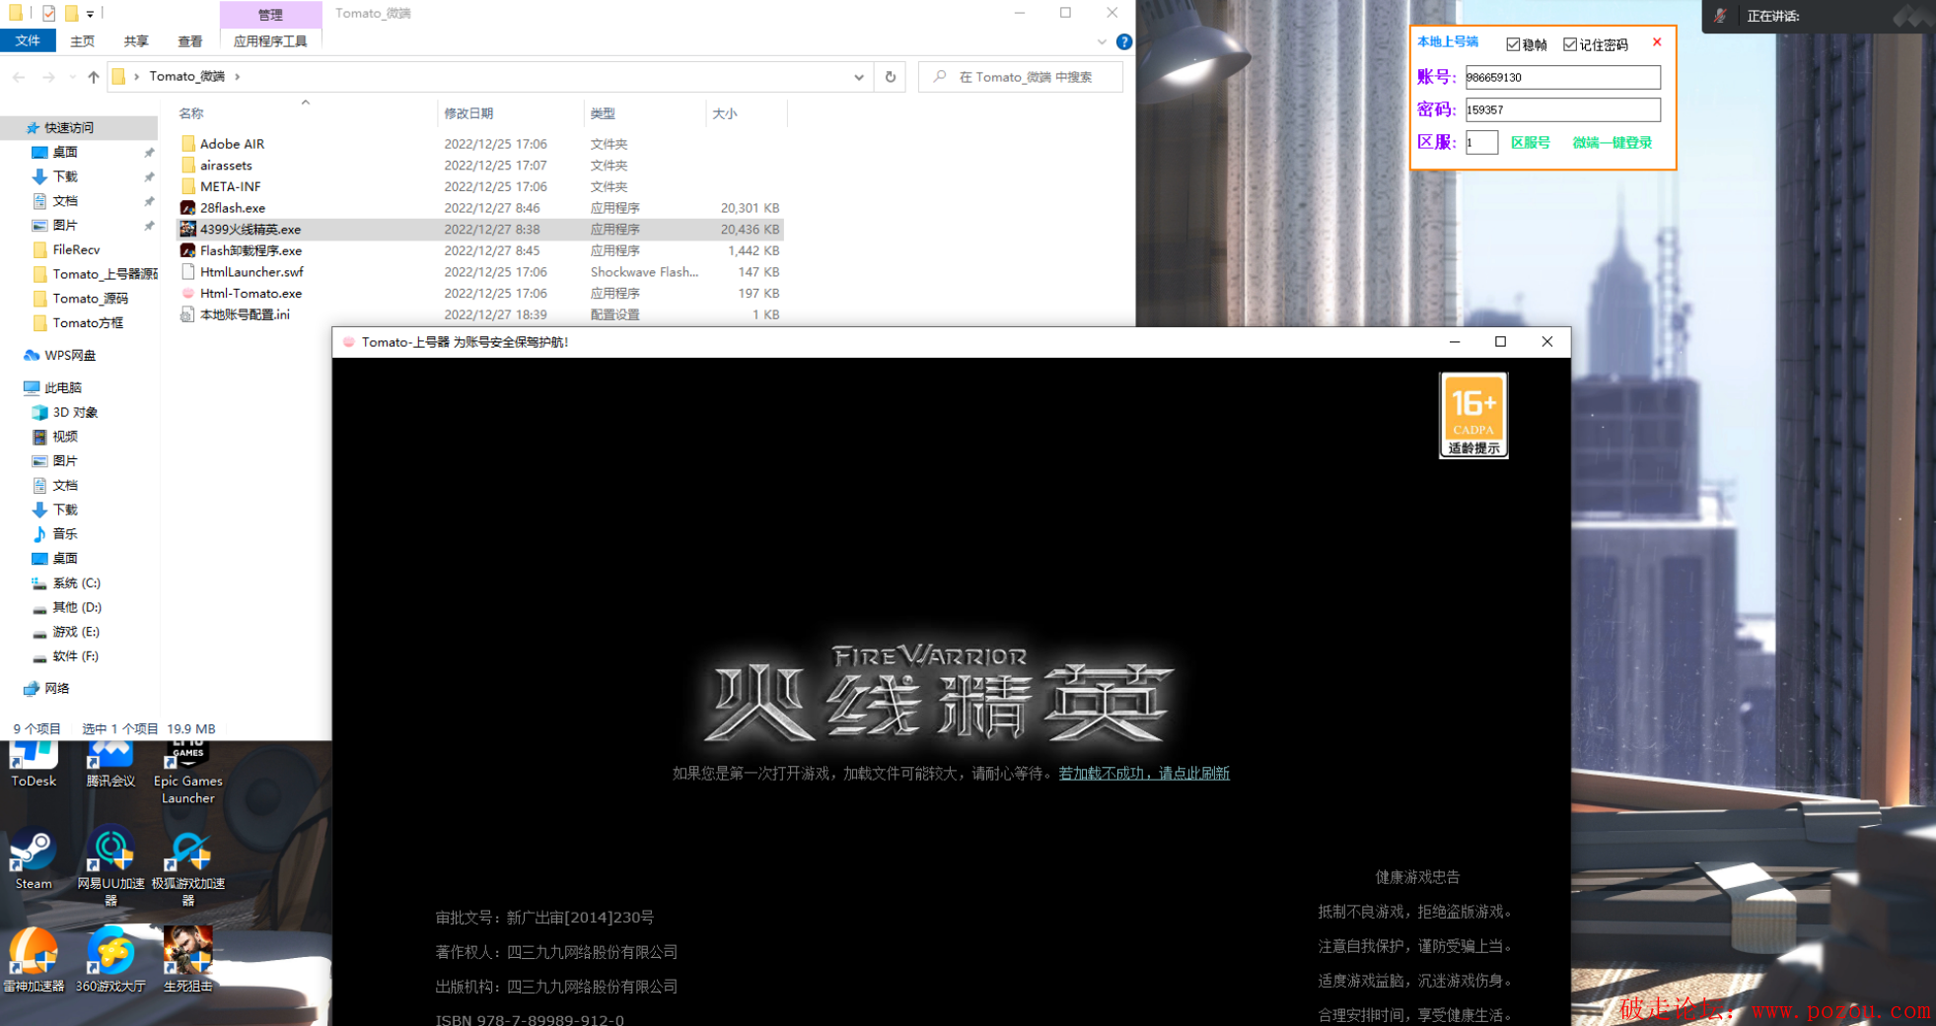
Task: Expand the path chevron after Tomato_微端
Action: pos(237,77)
